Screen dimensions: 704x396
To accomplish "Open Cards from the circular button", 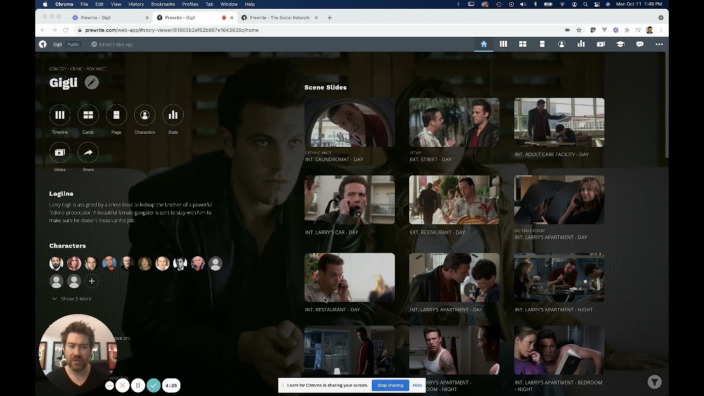I will (x=88, y=115).
